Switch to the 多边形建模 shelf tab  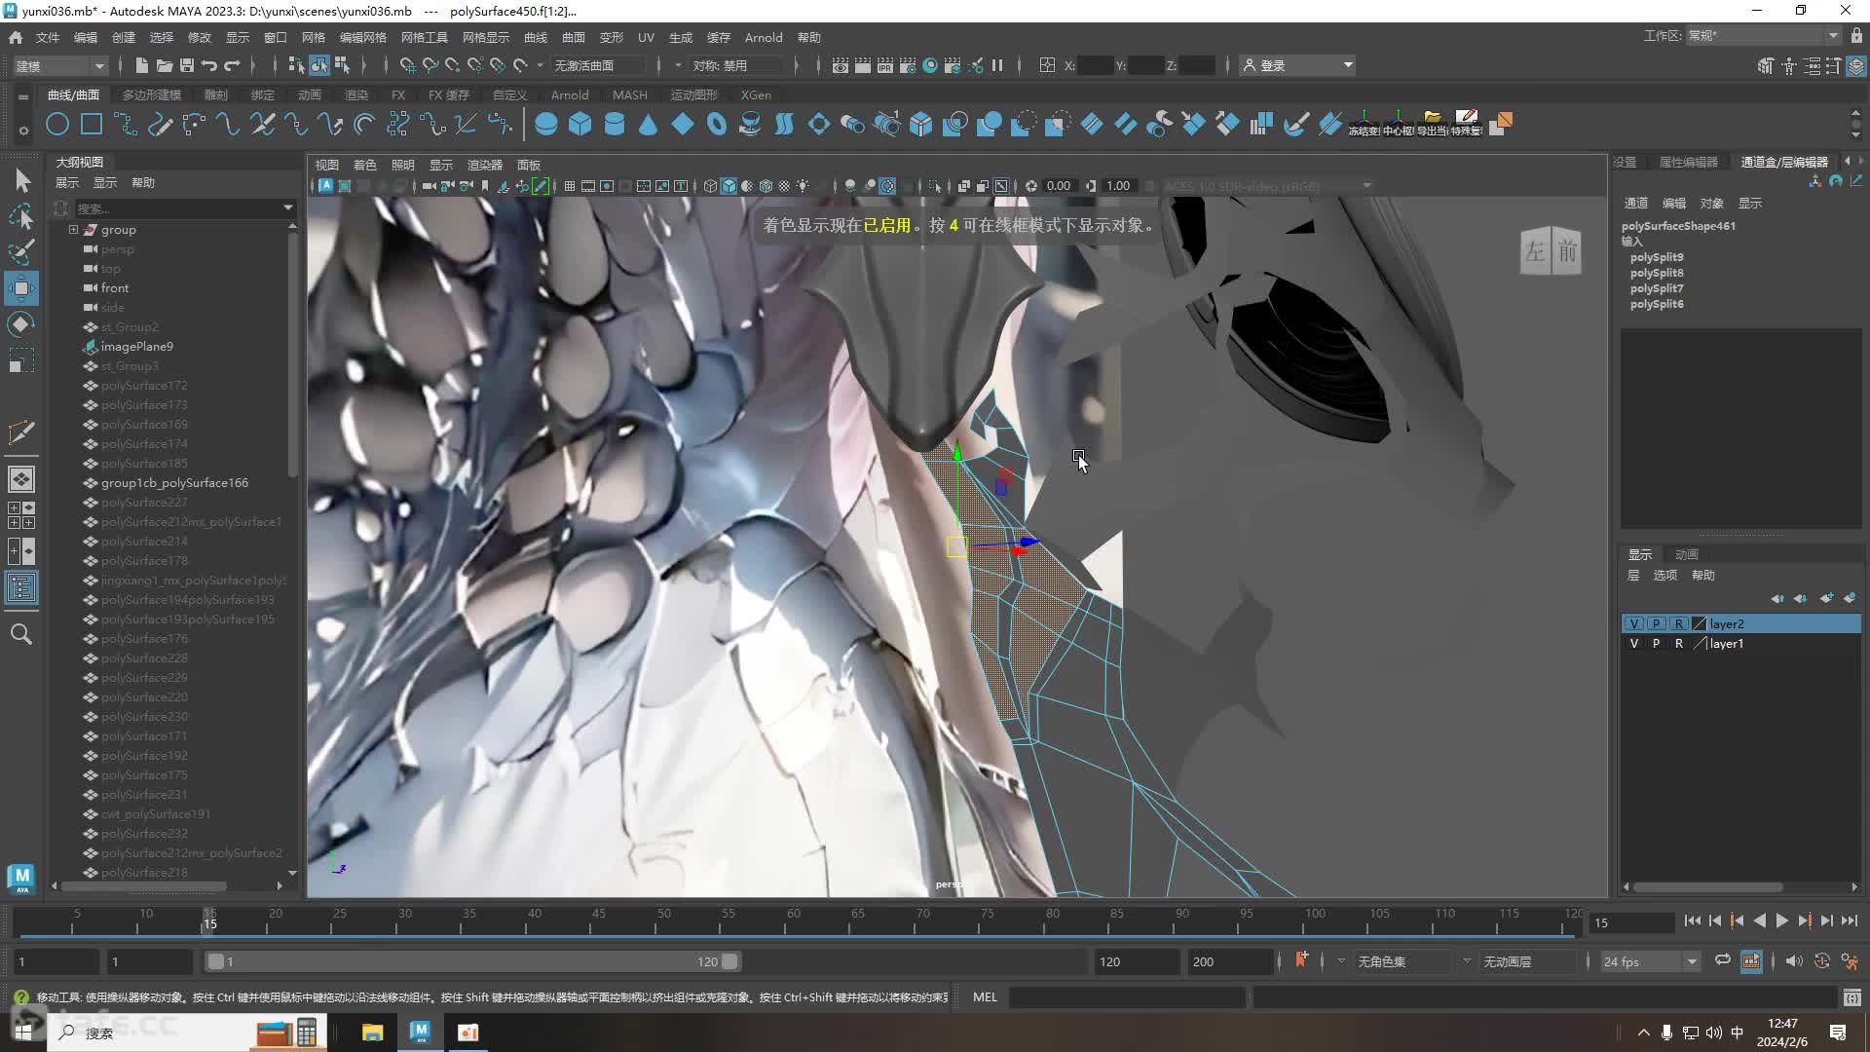coord(152,94)
